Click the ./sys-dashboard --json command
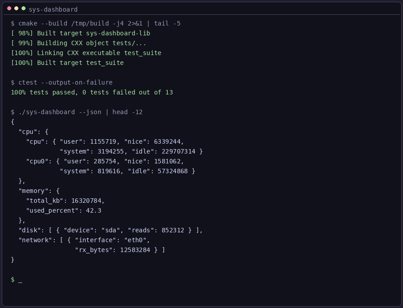Viewport: 403px width, 308px height. tap(77, 112)
